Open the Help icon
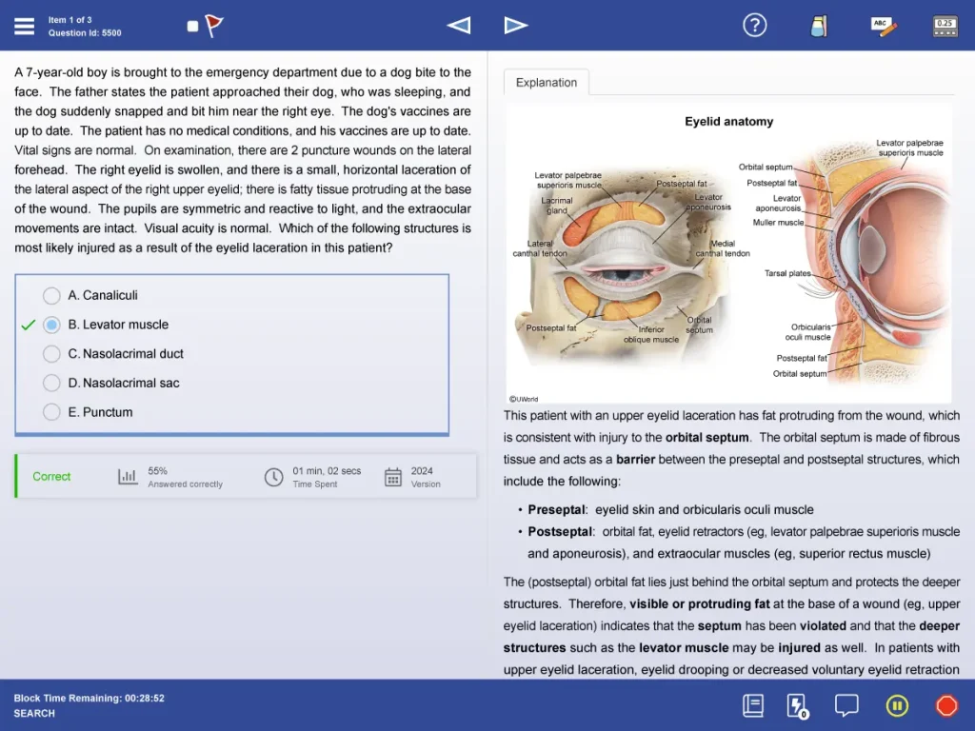Image resolution: width=975 pixels, height=731 pixels. click(x=755, y=25)
